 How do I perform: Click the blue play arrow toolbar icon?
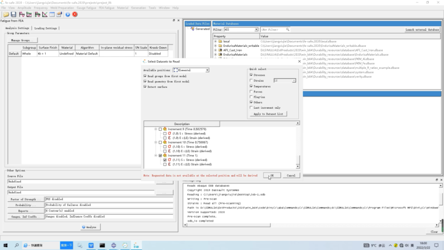(68, 14)
